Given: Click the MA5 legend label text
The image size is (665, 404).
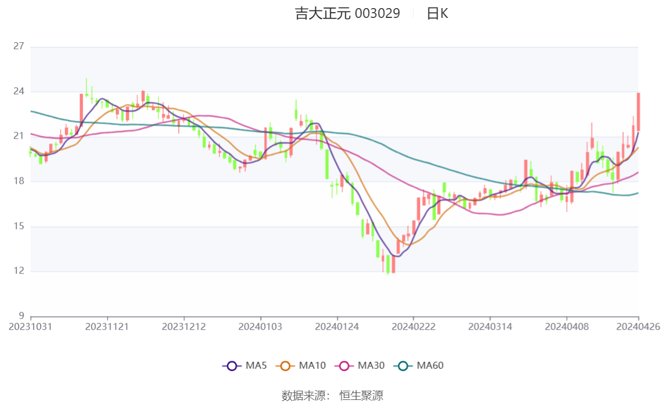Looking at the screenshot, I should pos(256,365).
